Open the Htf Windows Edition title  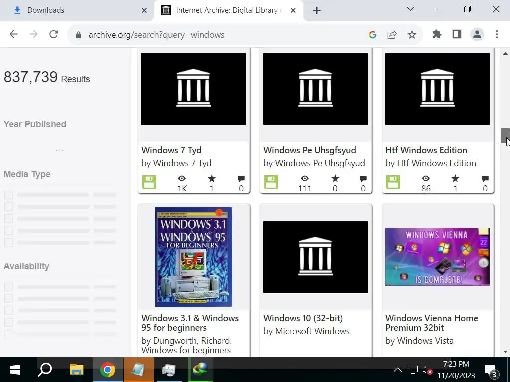pos(426,150)
